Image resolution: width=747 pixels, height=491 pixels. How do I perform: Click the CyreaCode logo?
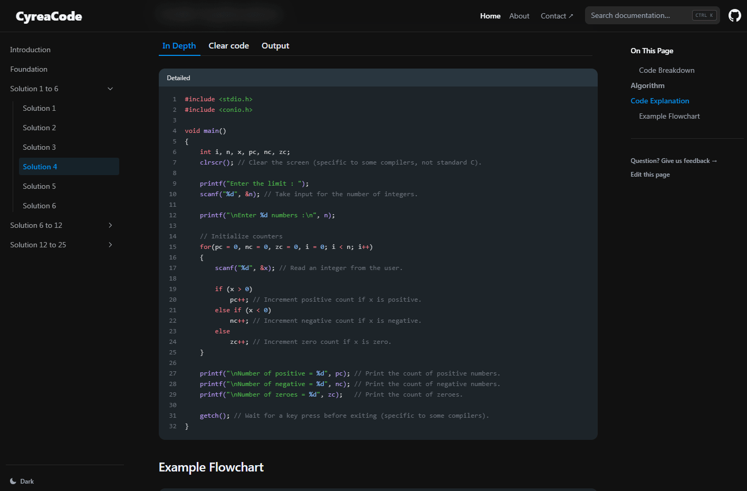(x=49, y=16)
